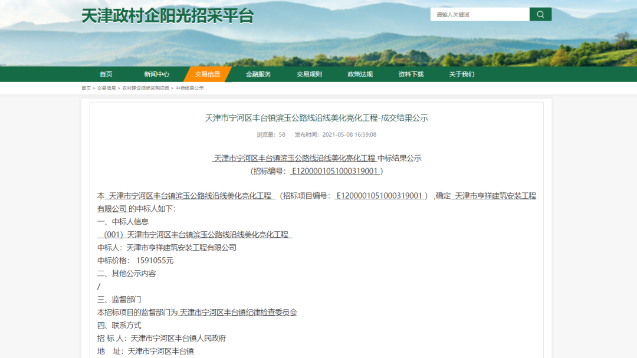
Task: Open the 新闻中心 menu
Action: click(155, 74)
